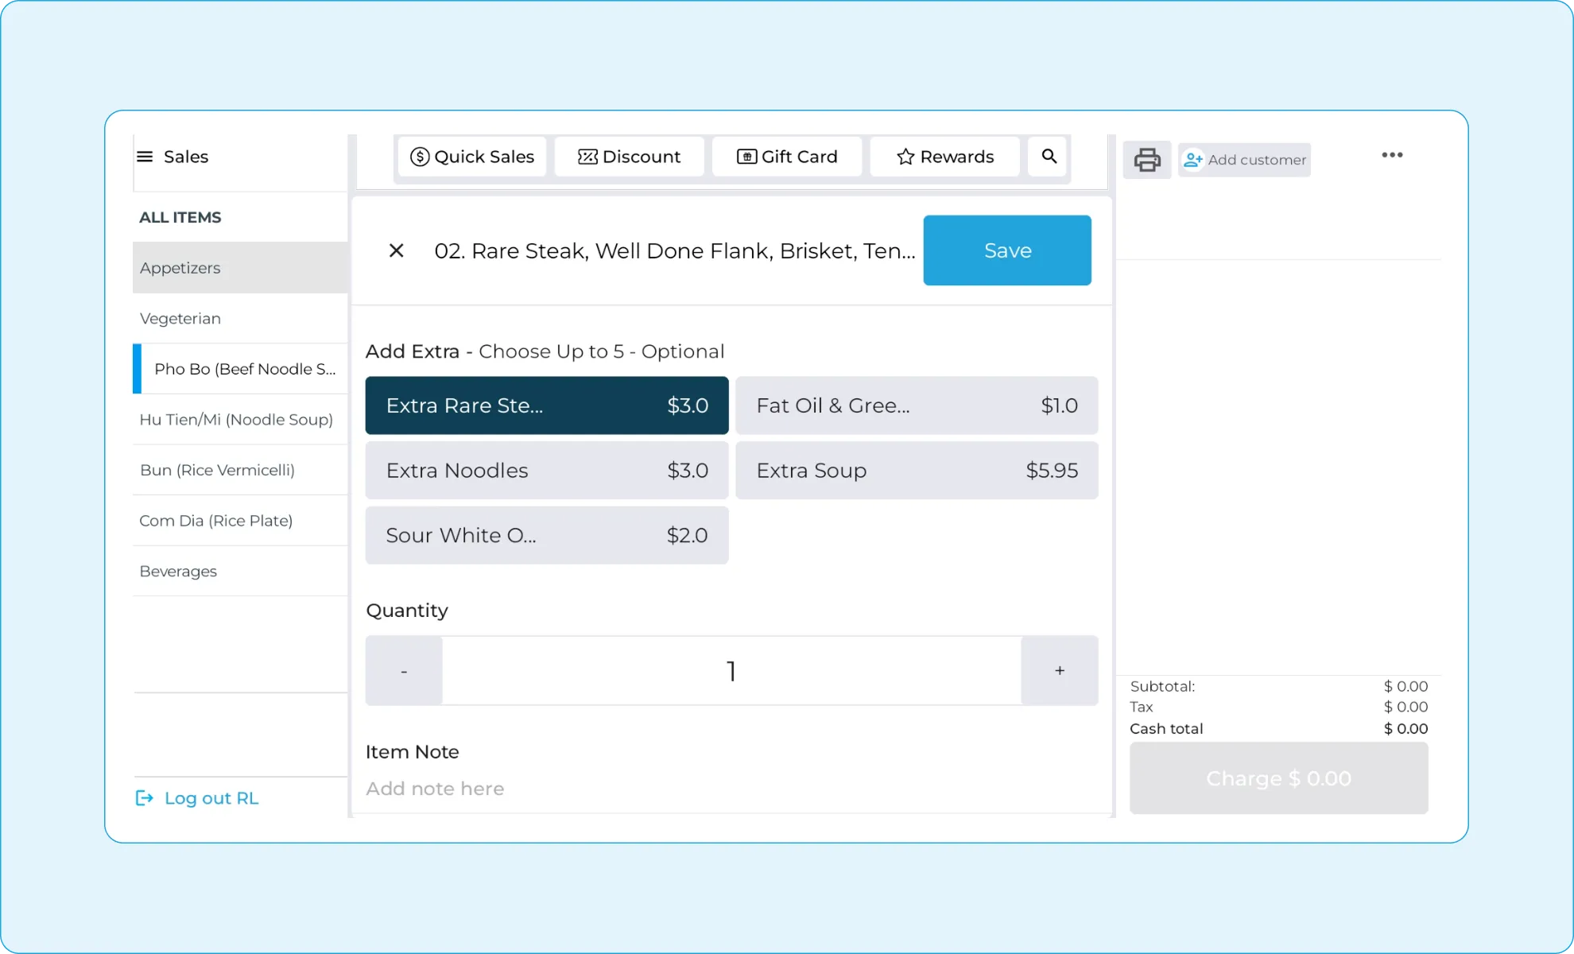Close the item modifier panel with X
The width and height of the screenshot is (1574, 954).
396,251
